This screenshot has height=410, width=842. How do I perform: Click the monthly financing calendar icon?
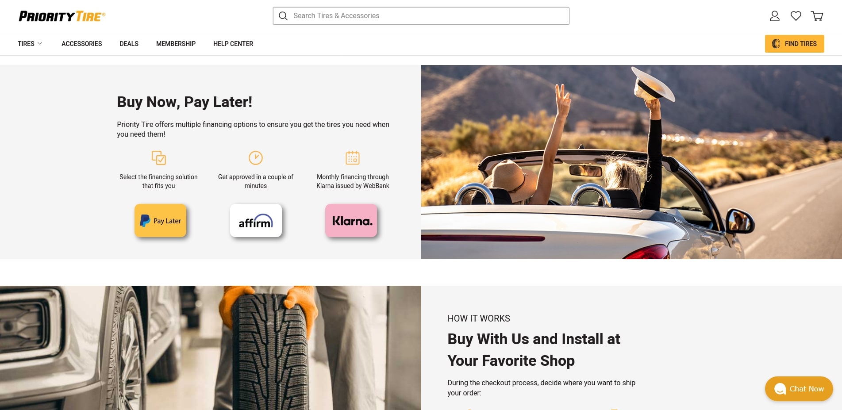click(x=353, y=158)
